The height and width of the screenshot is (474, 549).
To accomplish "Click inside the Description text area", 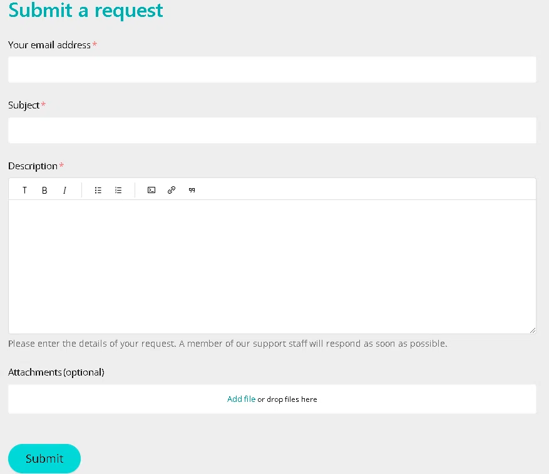I will [272, 266].
